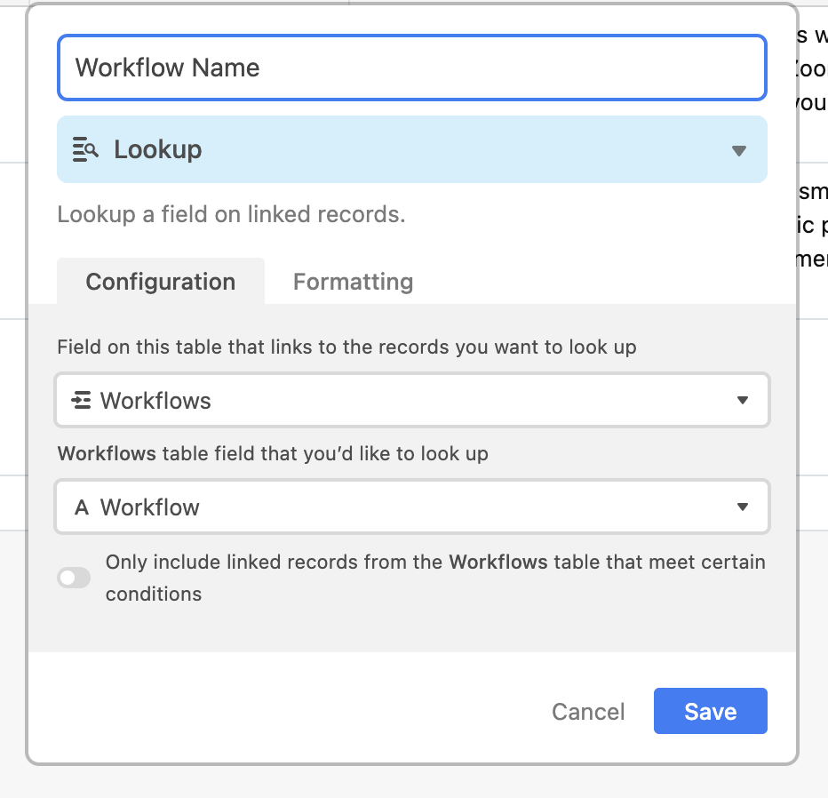Screen dimensions: 828x798
Task: Click the linked record icon beside Workflows
Action: [81, 401]
